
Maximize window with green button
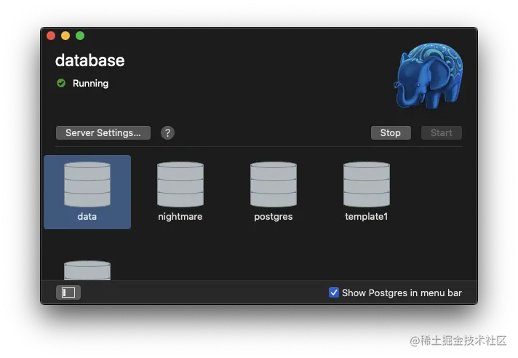[x=80, y=36]
